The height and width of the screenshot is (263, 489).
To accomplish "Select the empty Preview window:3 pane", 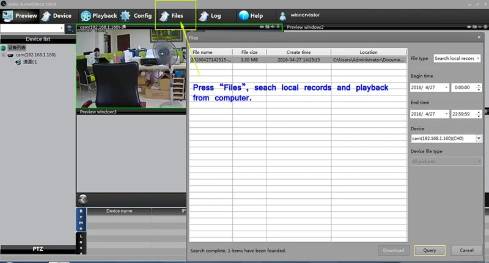I will [131, 153].
